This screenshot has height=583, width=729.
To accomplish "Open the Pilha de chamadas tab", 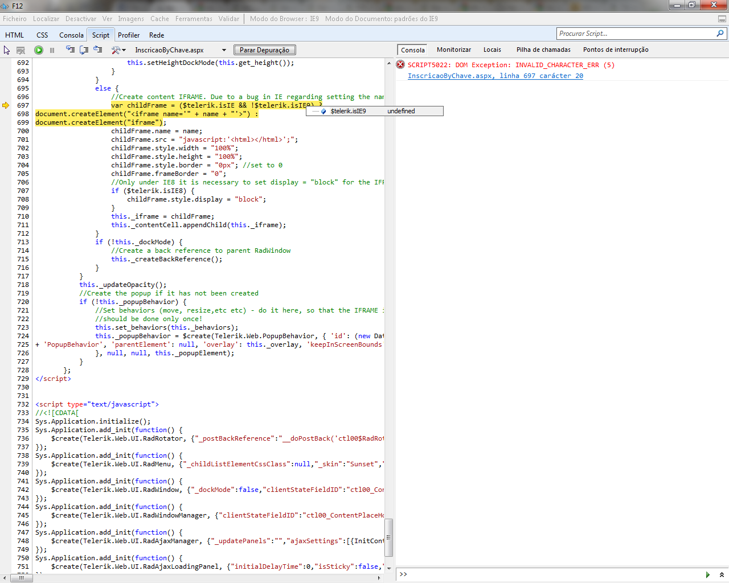I will click(x=543, y=50).
